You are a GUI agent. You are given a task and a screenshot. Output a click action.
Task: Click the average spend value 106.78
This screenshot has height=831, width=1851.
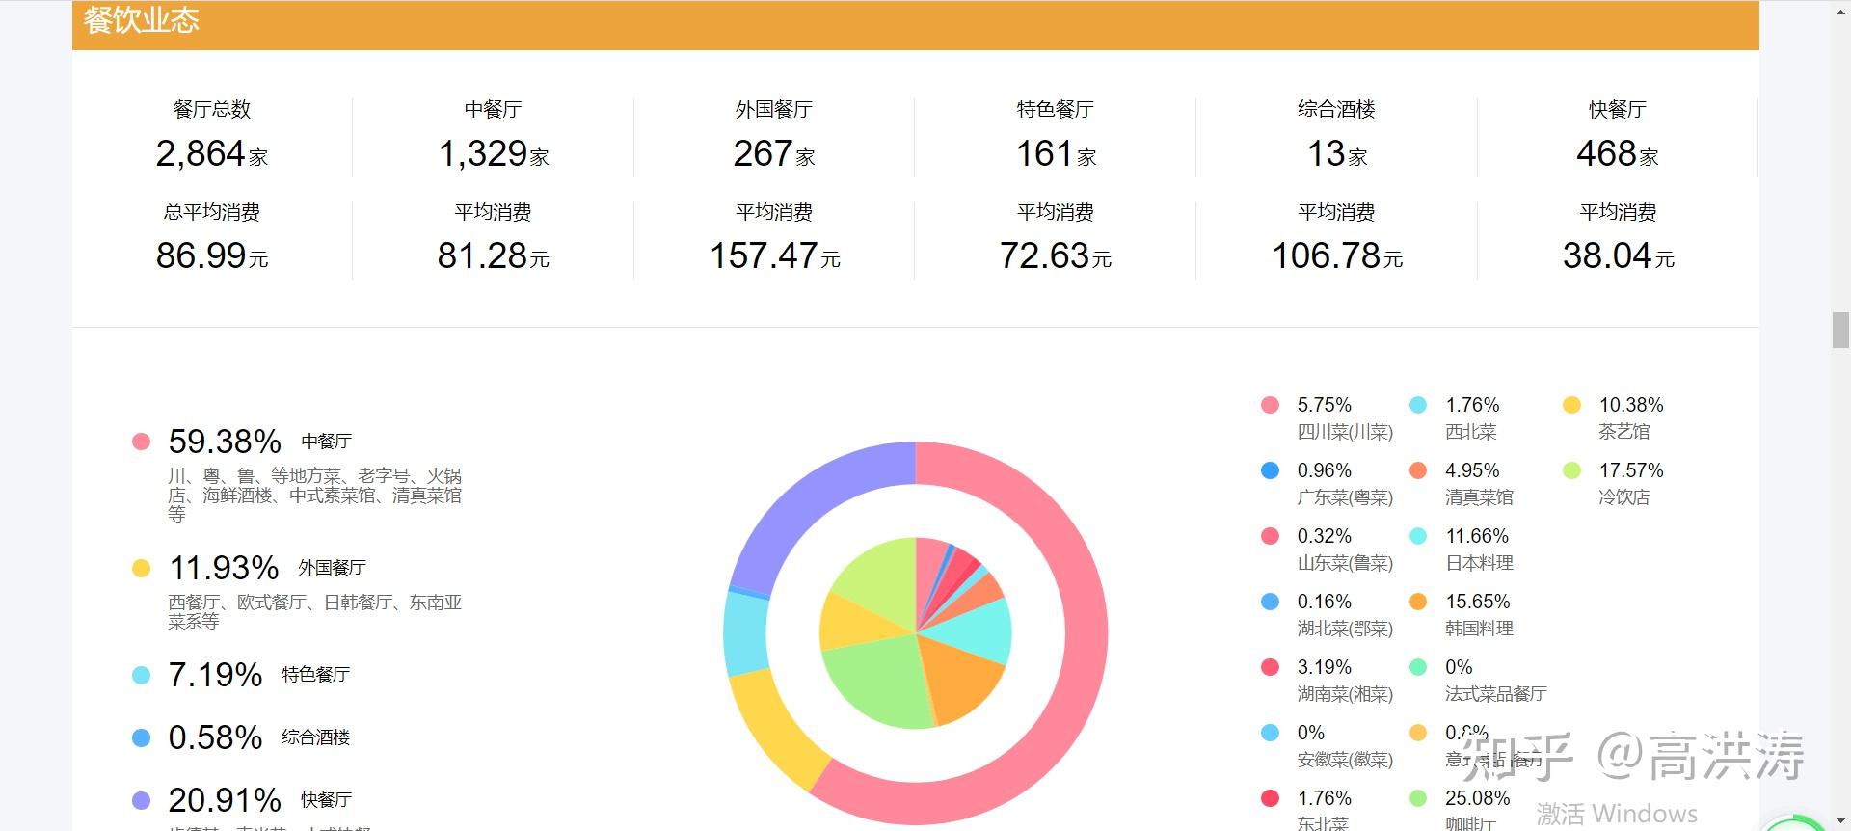point(1327,255)
